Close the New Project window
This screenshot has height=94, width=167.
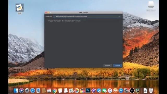click(46, 12)
